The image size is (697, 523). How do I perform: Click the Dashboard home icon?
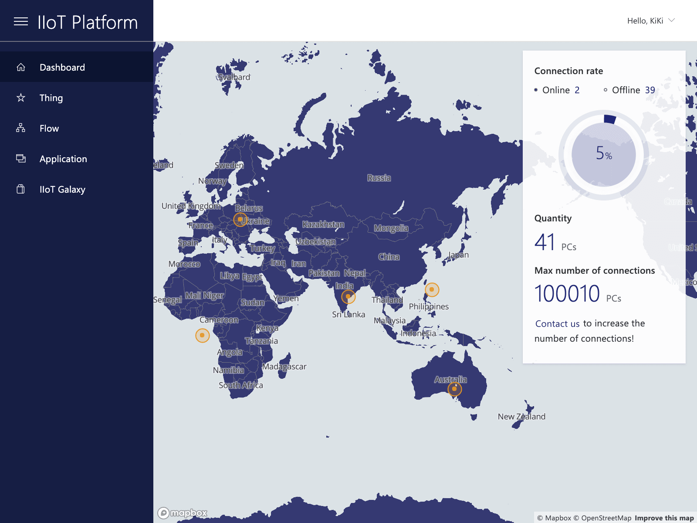21,67
